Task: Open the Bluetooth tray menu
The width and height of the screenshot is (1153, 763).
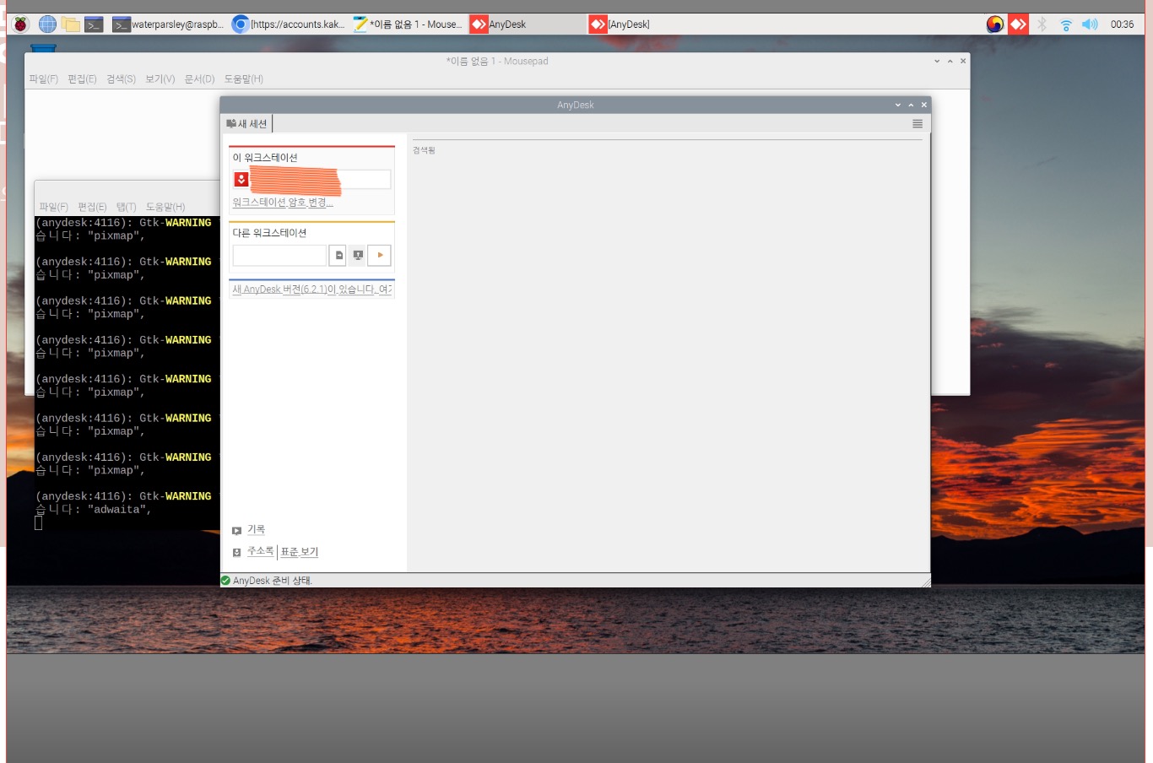Action: point(1042,24)
